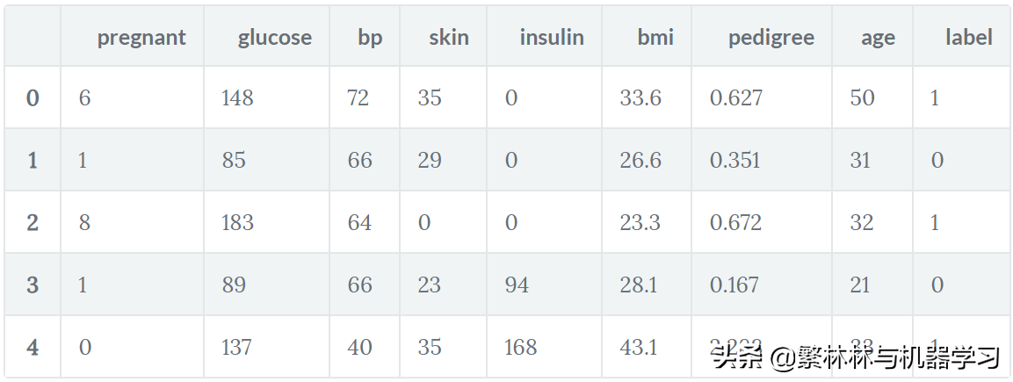This screenshot has width=1013, height=382.
Task: Click bmi value 43.1
Action: point(639,348)
